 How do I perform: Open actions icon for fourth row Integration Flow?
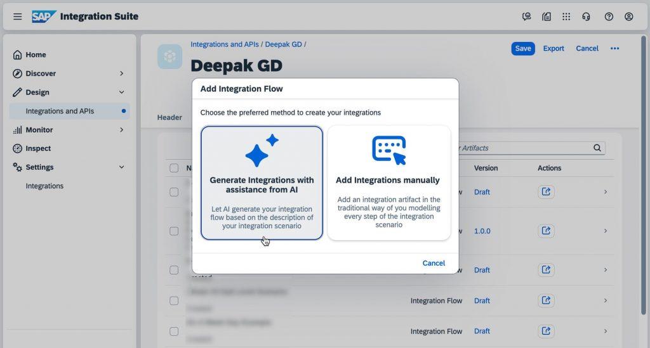546,300
